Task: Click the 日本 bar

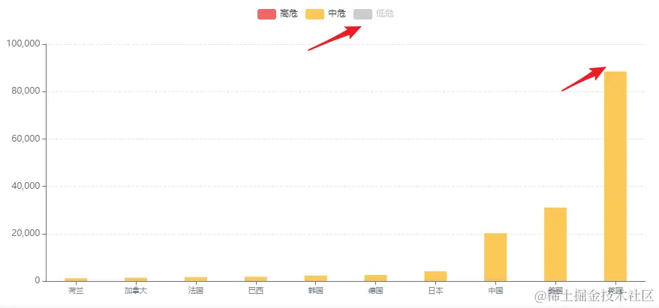Action: click(x=435, y=276)
